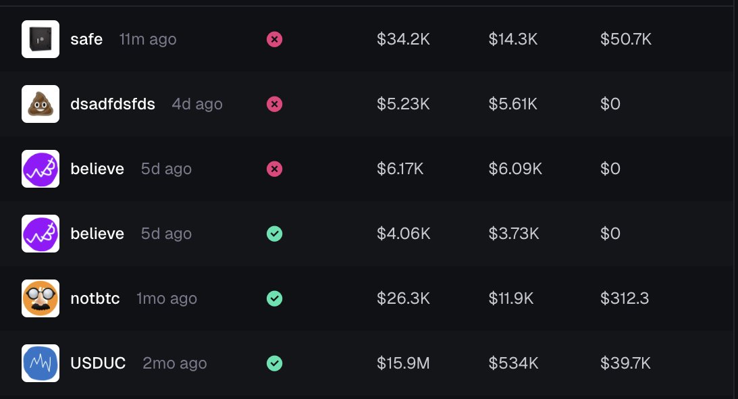Select the $312.3 value in notbtc row
738x399 pixels.
[625, 298]
